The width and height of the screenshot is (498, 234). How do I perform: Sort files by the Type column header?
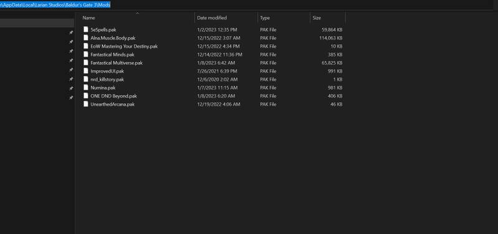coord(265,18)
